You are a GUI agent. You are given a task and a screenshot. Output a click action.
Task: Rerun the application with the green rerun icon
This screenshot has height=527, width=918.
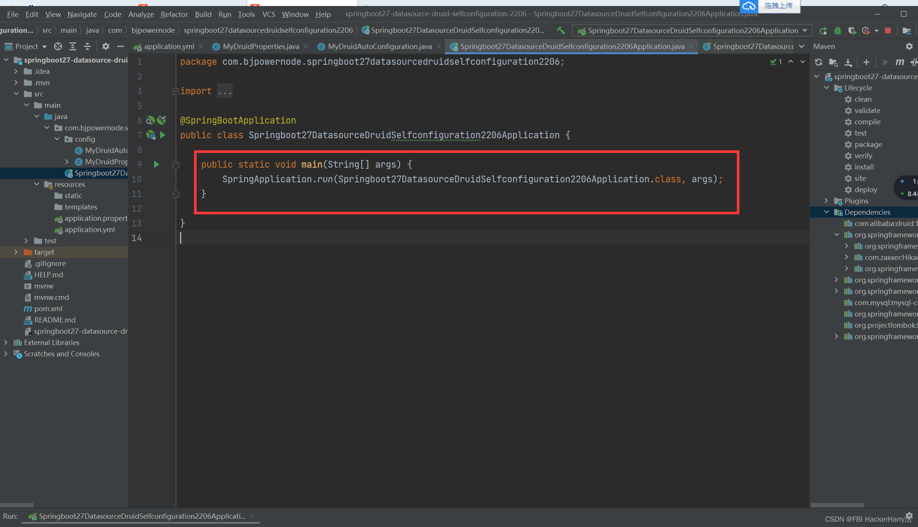click(823, 31)
